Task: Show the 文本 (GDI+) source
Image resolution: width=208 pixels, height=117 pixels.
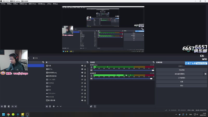Action: pos(82,93)
